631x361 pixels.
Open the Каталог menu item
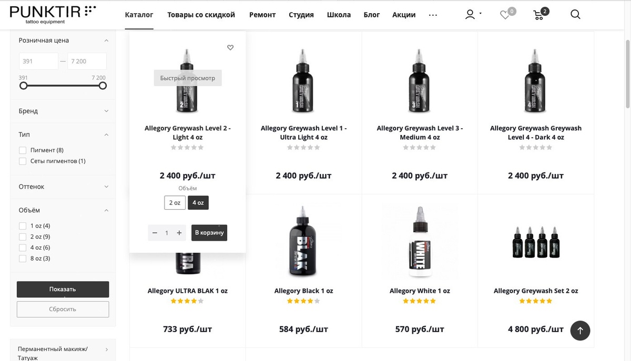139,15
